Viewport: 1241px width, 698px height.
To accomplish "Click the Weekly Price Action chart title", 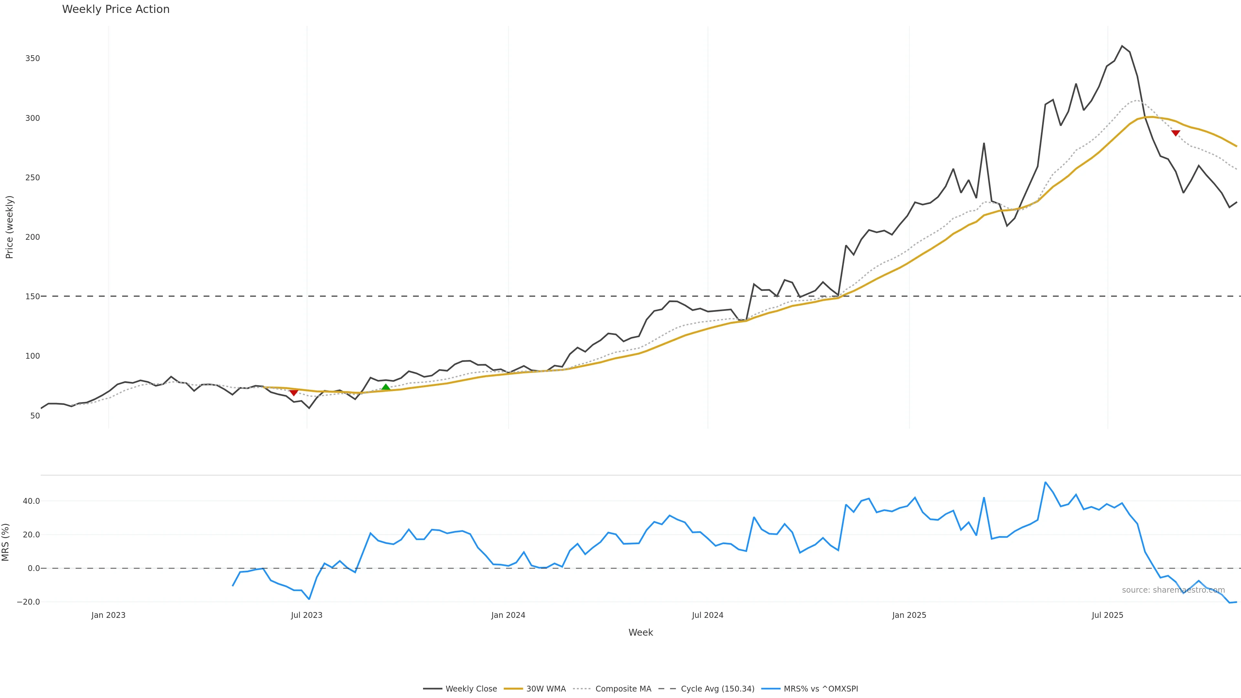I will [116, 9].
